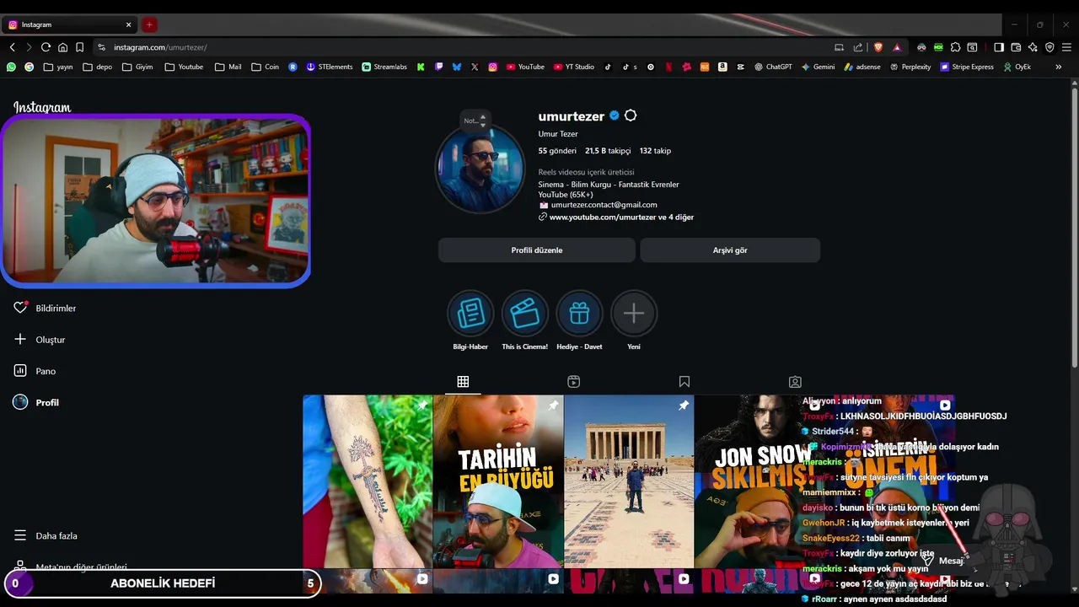Open the Not note bubble
Screen dimensions: 1079x607
pos(475,121)
